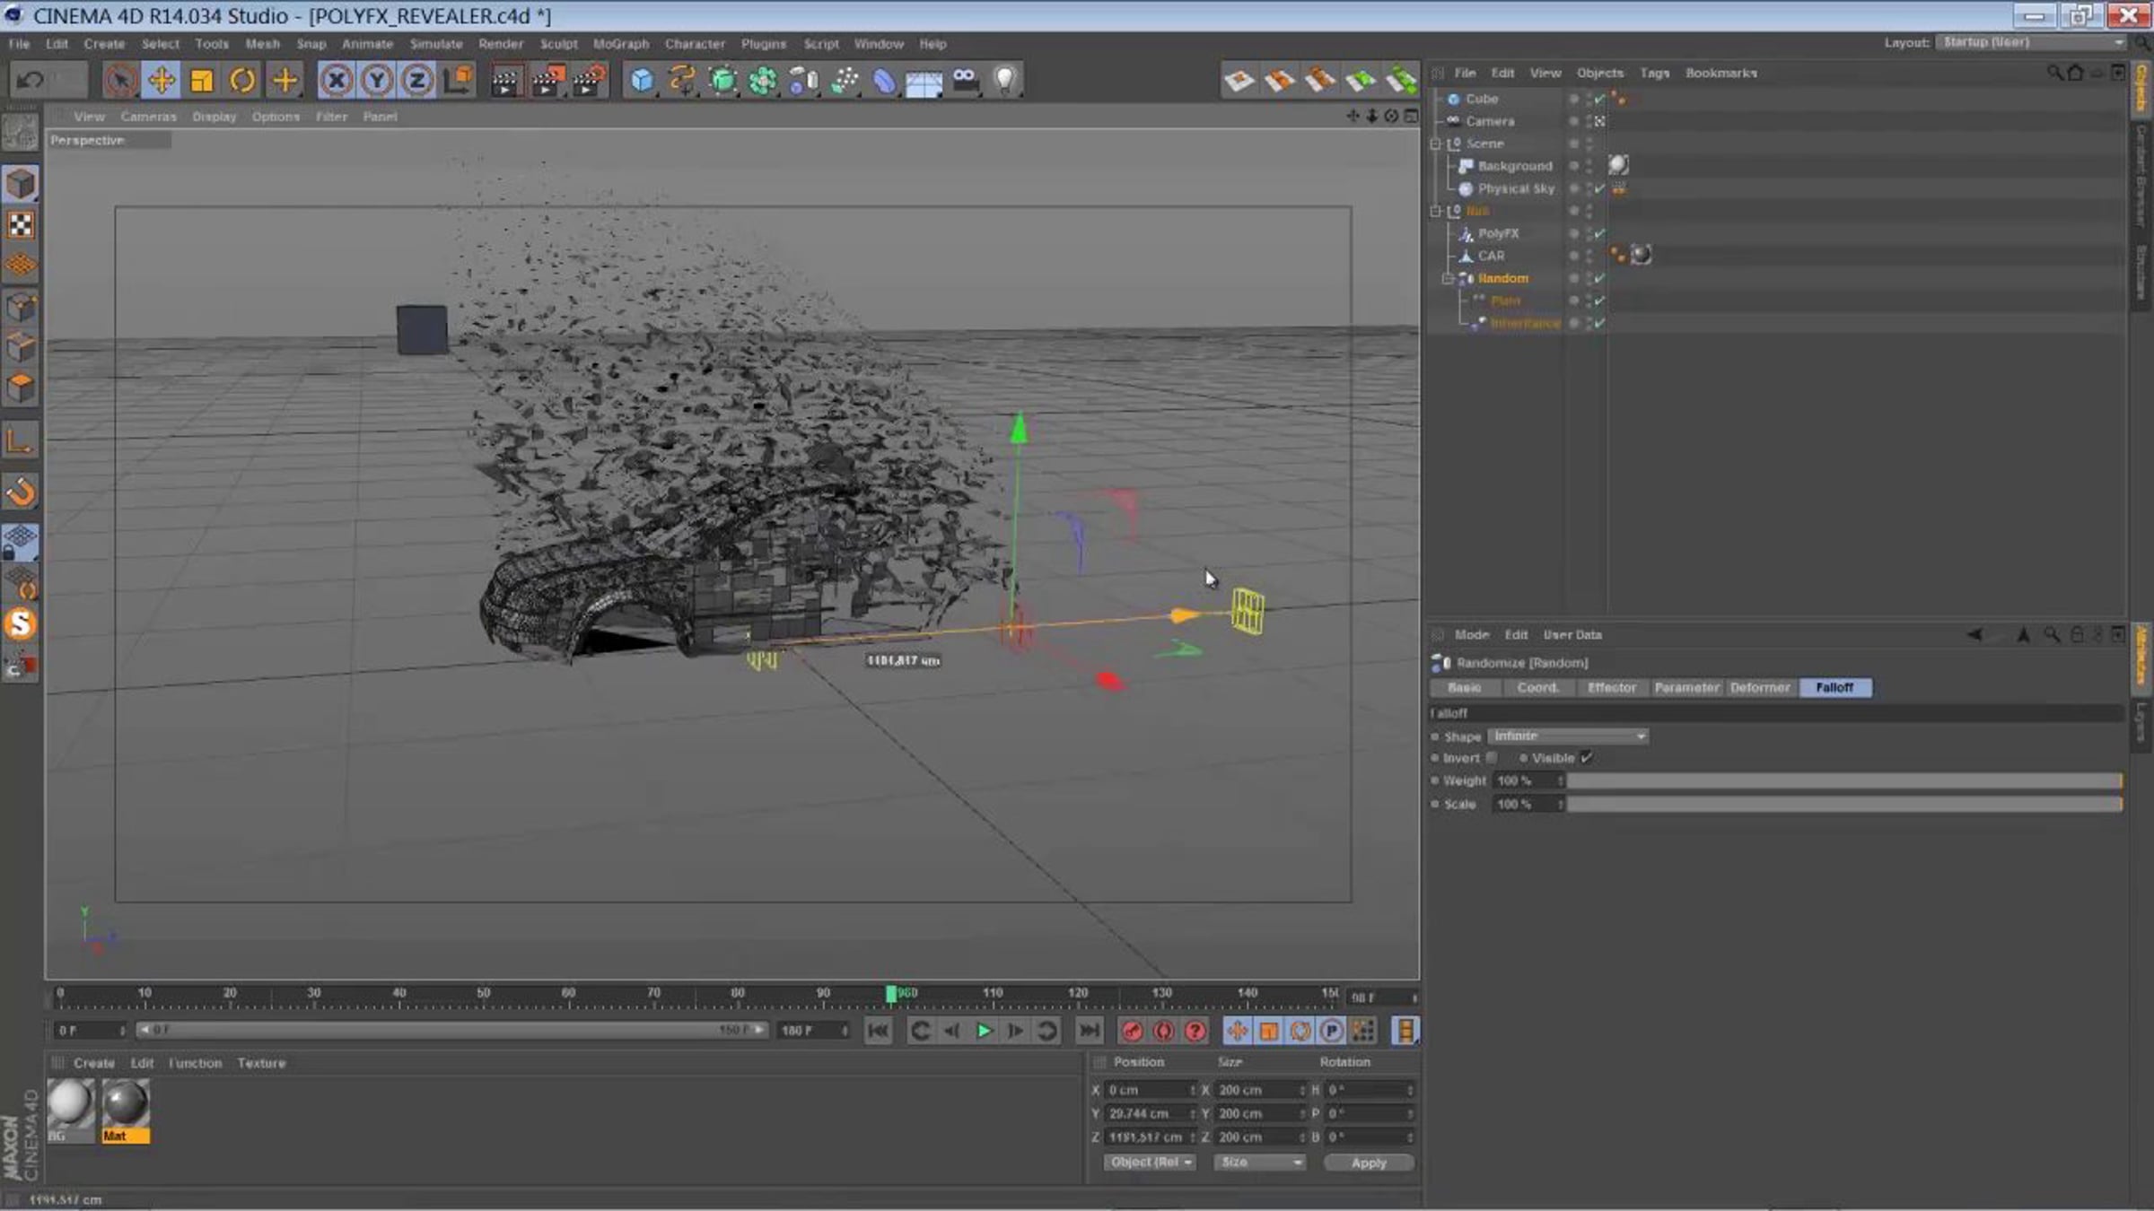Select the Move tool in toolbar

click(162, 81)
